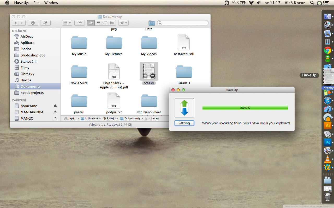
Task: Switch Finder to Cover Flow view
Action: click(112, 23)
